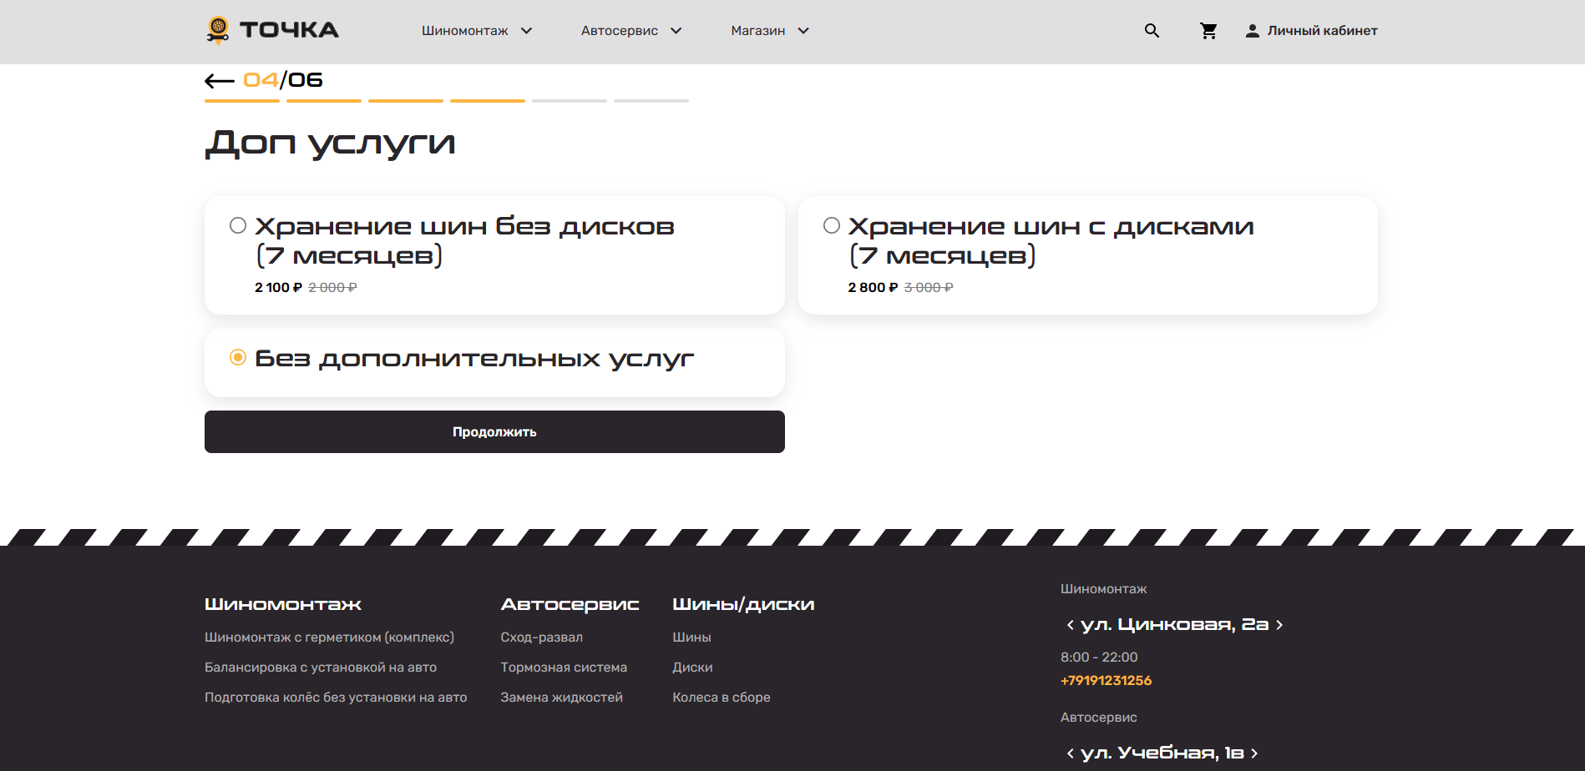Viewport: 1585px width, 771px height.
Task: Click the Точка logo icon
Action: click(x=218, y=30)
